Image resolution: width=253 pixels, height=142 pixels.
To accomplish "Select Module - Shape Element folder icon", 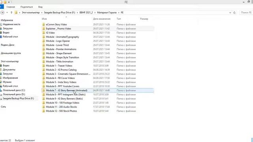I will [x=43, y=53].
